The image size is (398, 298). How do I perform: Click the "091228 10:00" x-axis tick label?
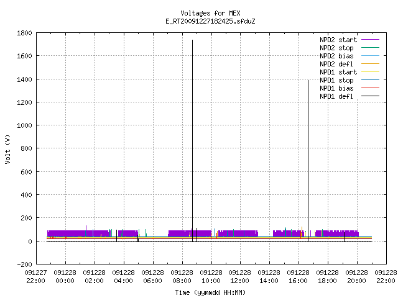pos(211,277)
